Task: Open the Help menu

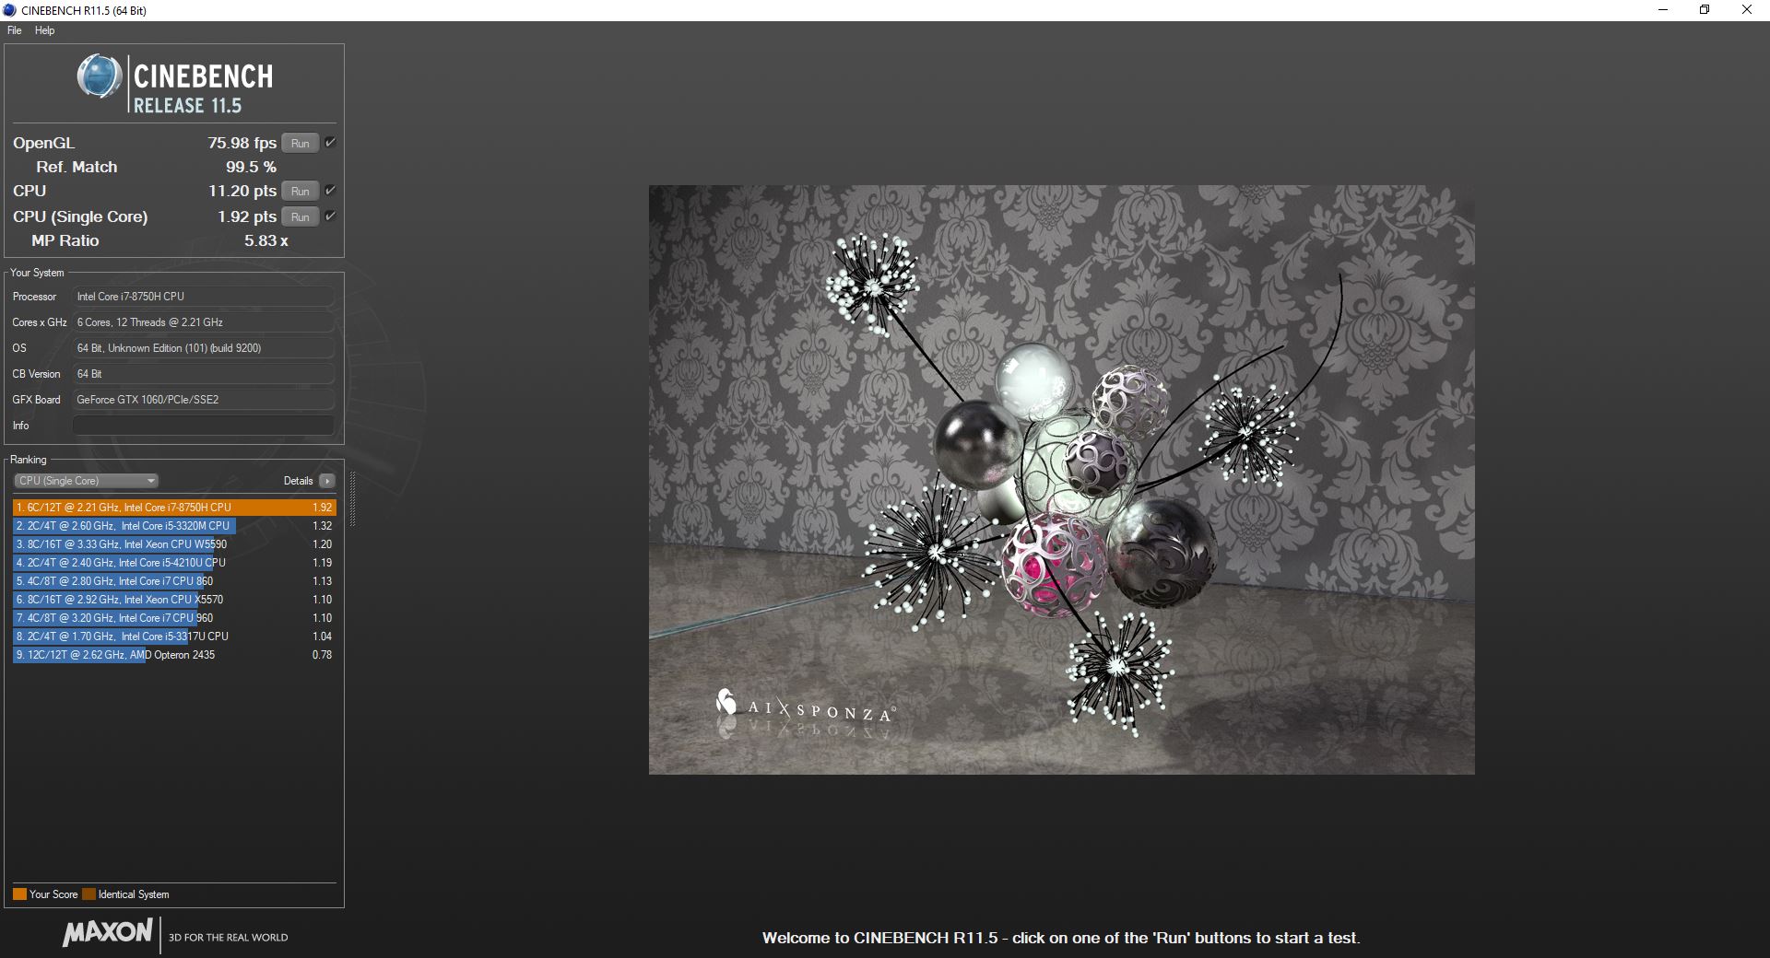Action: point(44,30)
